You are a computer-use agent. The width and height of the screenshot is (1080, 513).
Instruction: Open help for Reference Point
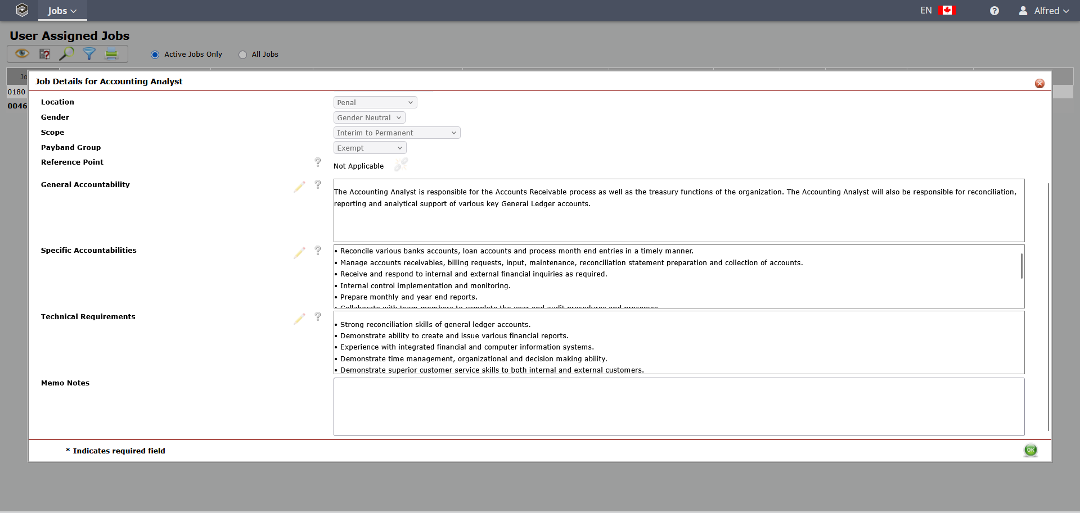[318, 162]
